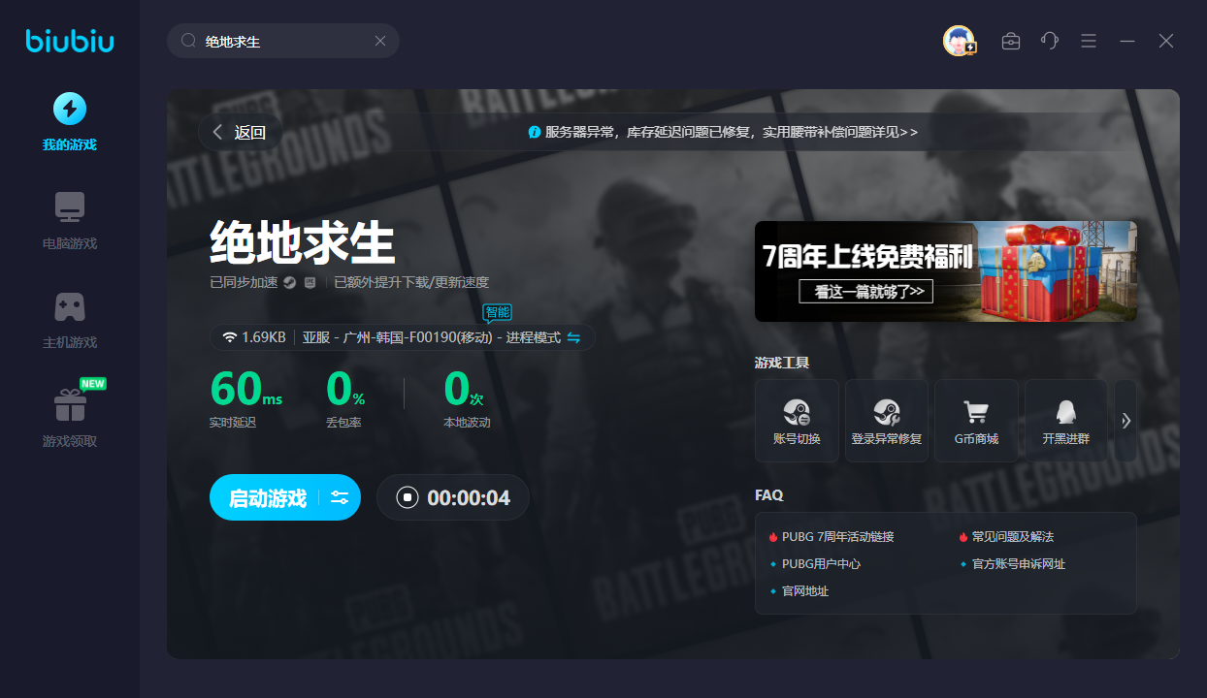1207x698 pixels.
Task: Open the G币商城 shop tool
Action: (x=976, y=421)
